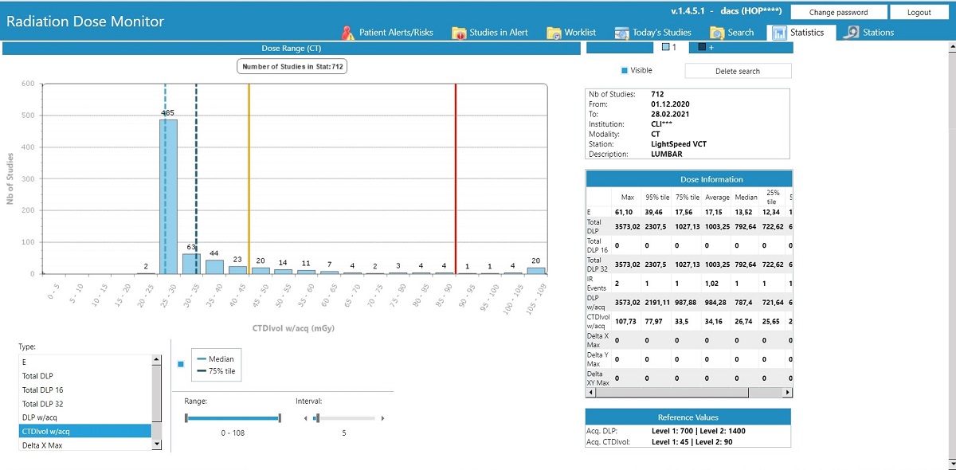Click the Dose Information header
The image size is (956, 470).
click(x=689, y=179)
